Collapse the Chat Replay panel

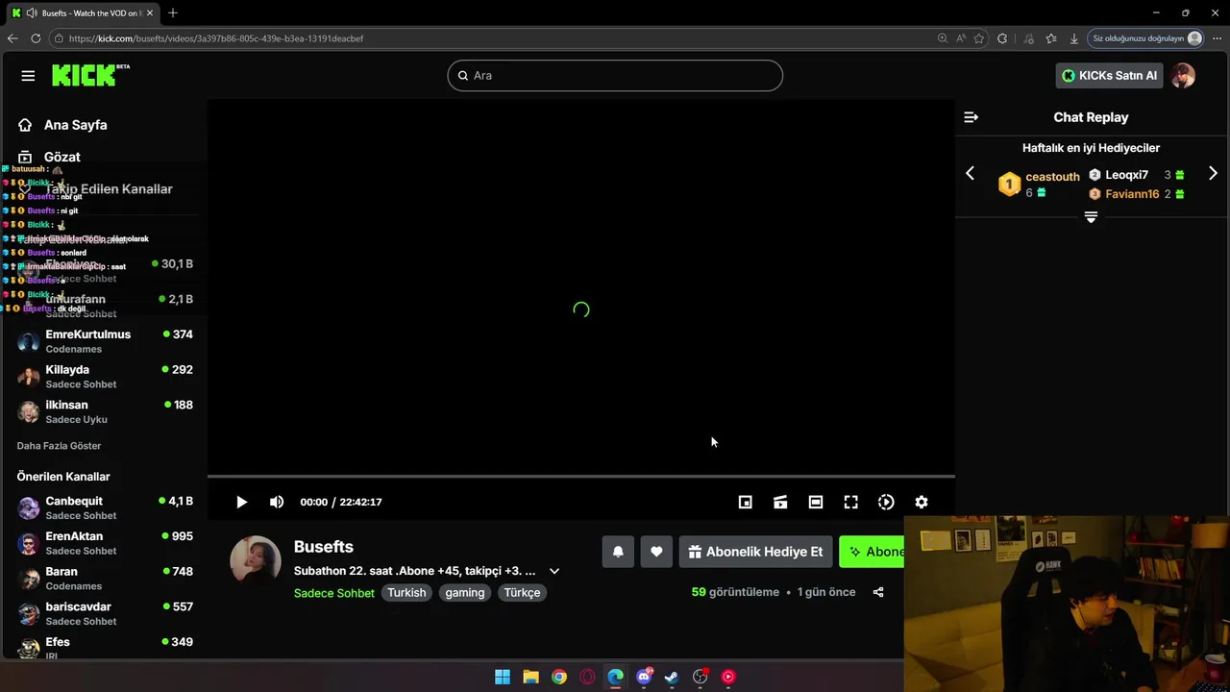[972, 117]
